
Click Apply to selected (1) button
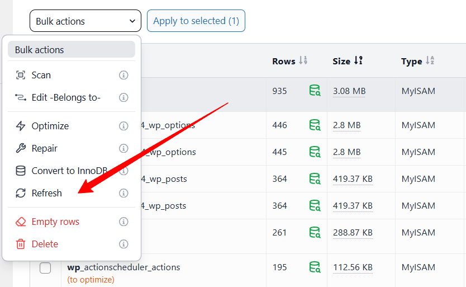pos(196,21)
